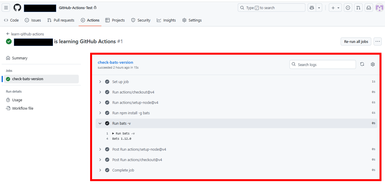
Task: Switch to the Code tab
Action: click(x=11, y=20)
